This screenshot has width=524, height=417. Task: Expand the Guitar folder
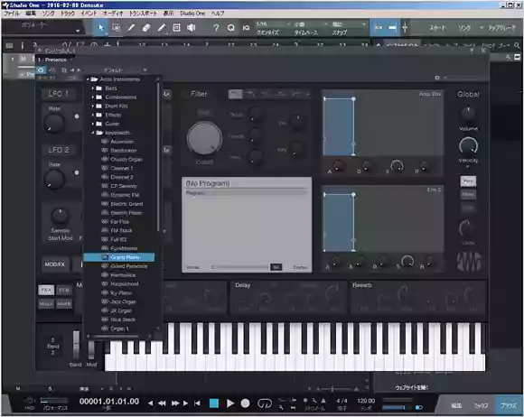[93, 124]
